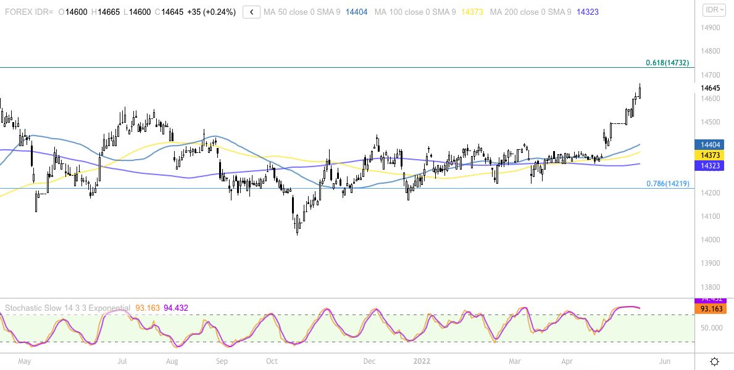Click the 14373 yellow price axis tag
734x370 pixels.
[x=710, y=155]
